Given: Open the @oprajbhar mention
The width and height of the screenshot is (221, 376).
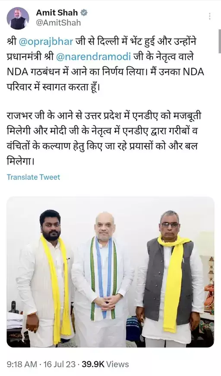Looking at the screenshot, I should pos(46,42).
